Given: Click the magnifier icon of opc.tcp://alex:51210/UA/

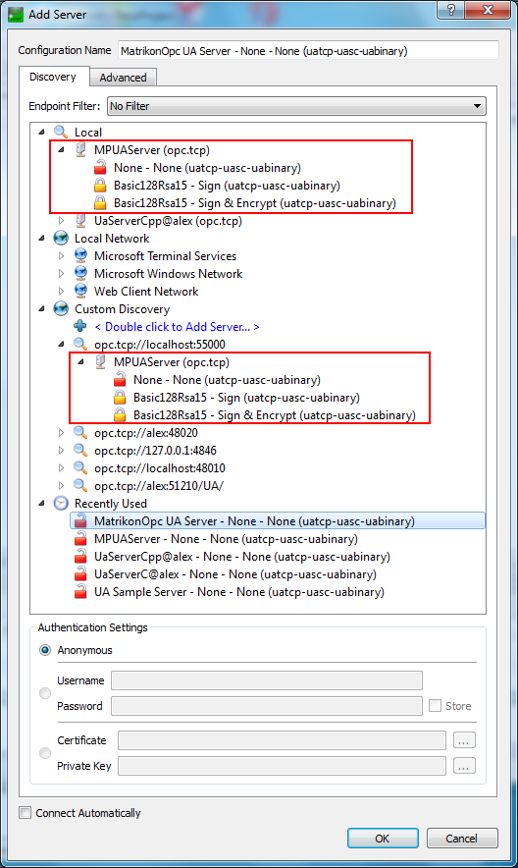Looking at the screenshot, I should (80, 485).
